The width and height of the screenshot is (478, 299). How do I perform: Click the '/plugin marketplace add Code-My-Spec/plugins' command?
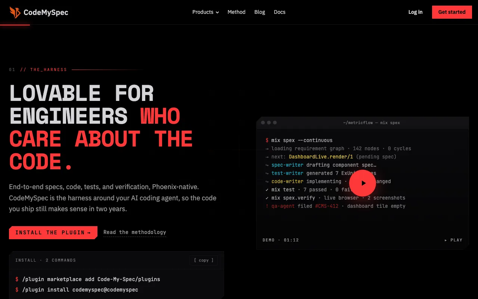coord(91,279)
